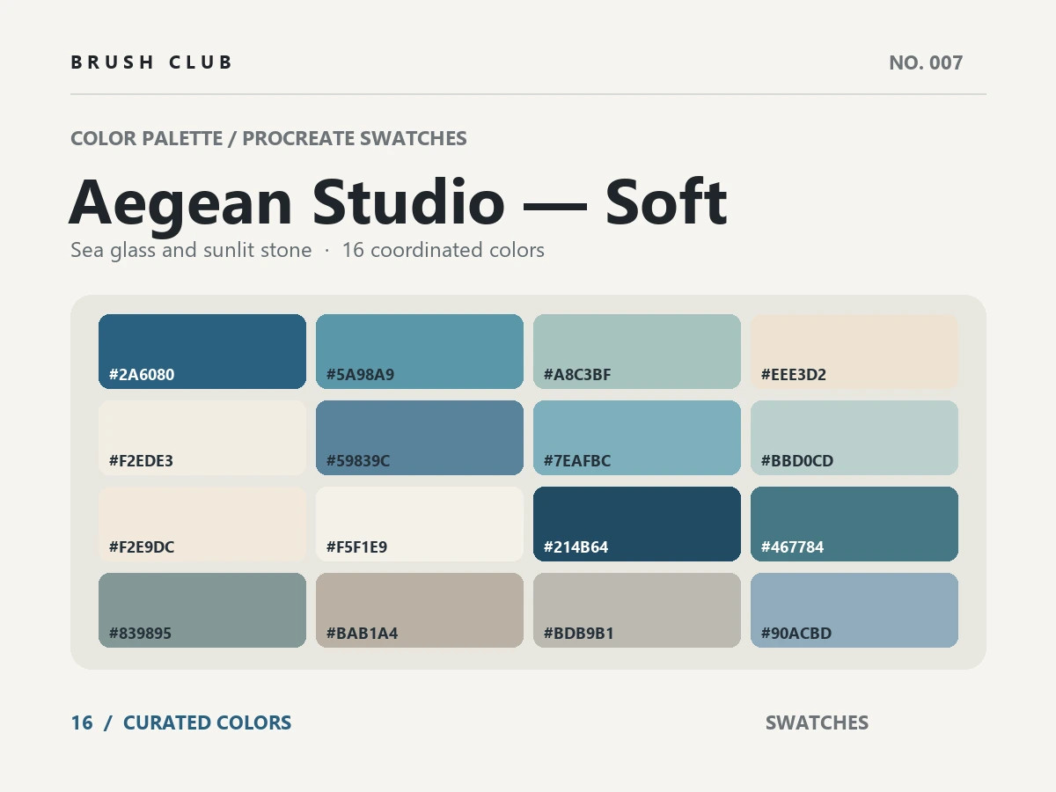Click the 16 / CURATED COLORS text
The height and width of the screenshot is (792, 1056).
coord(181,722)
